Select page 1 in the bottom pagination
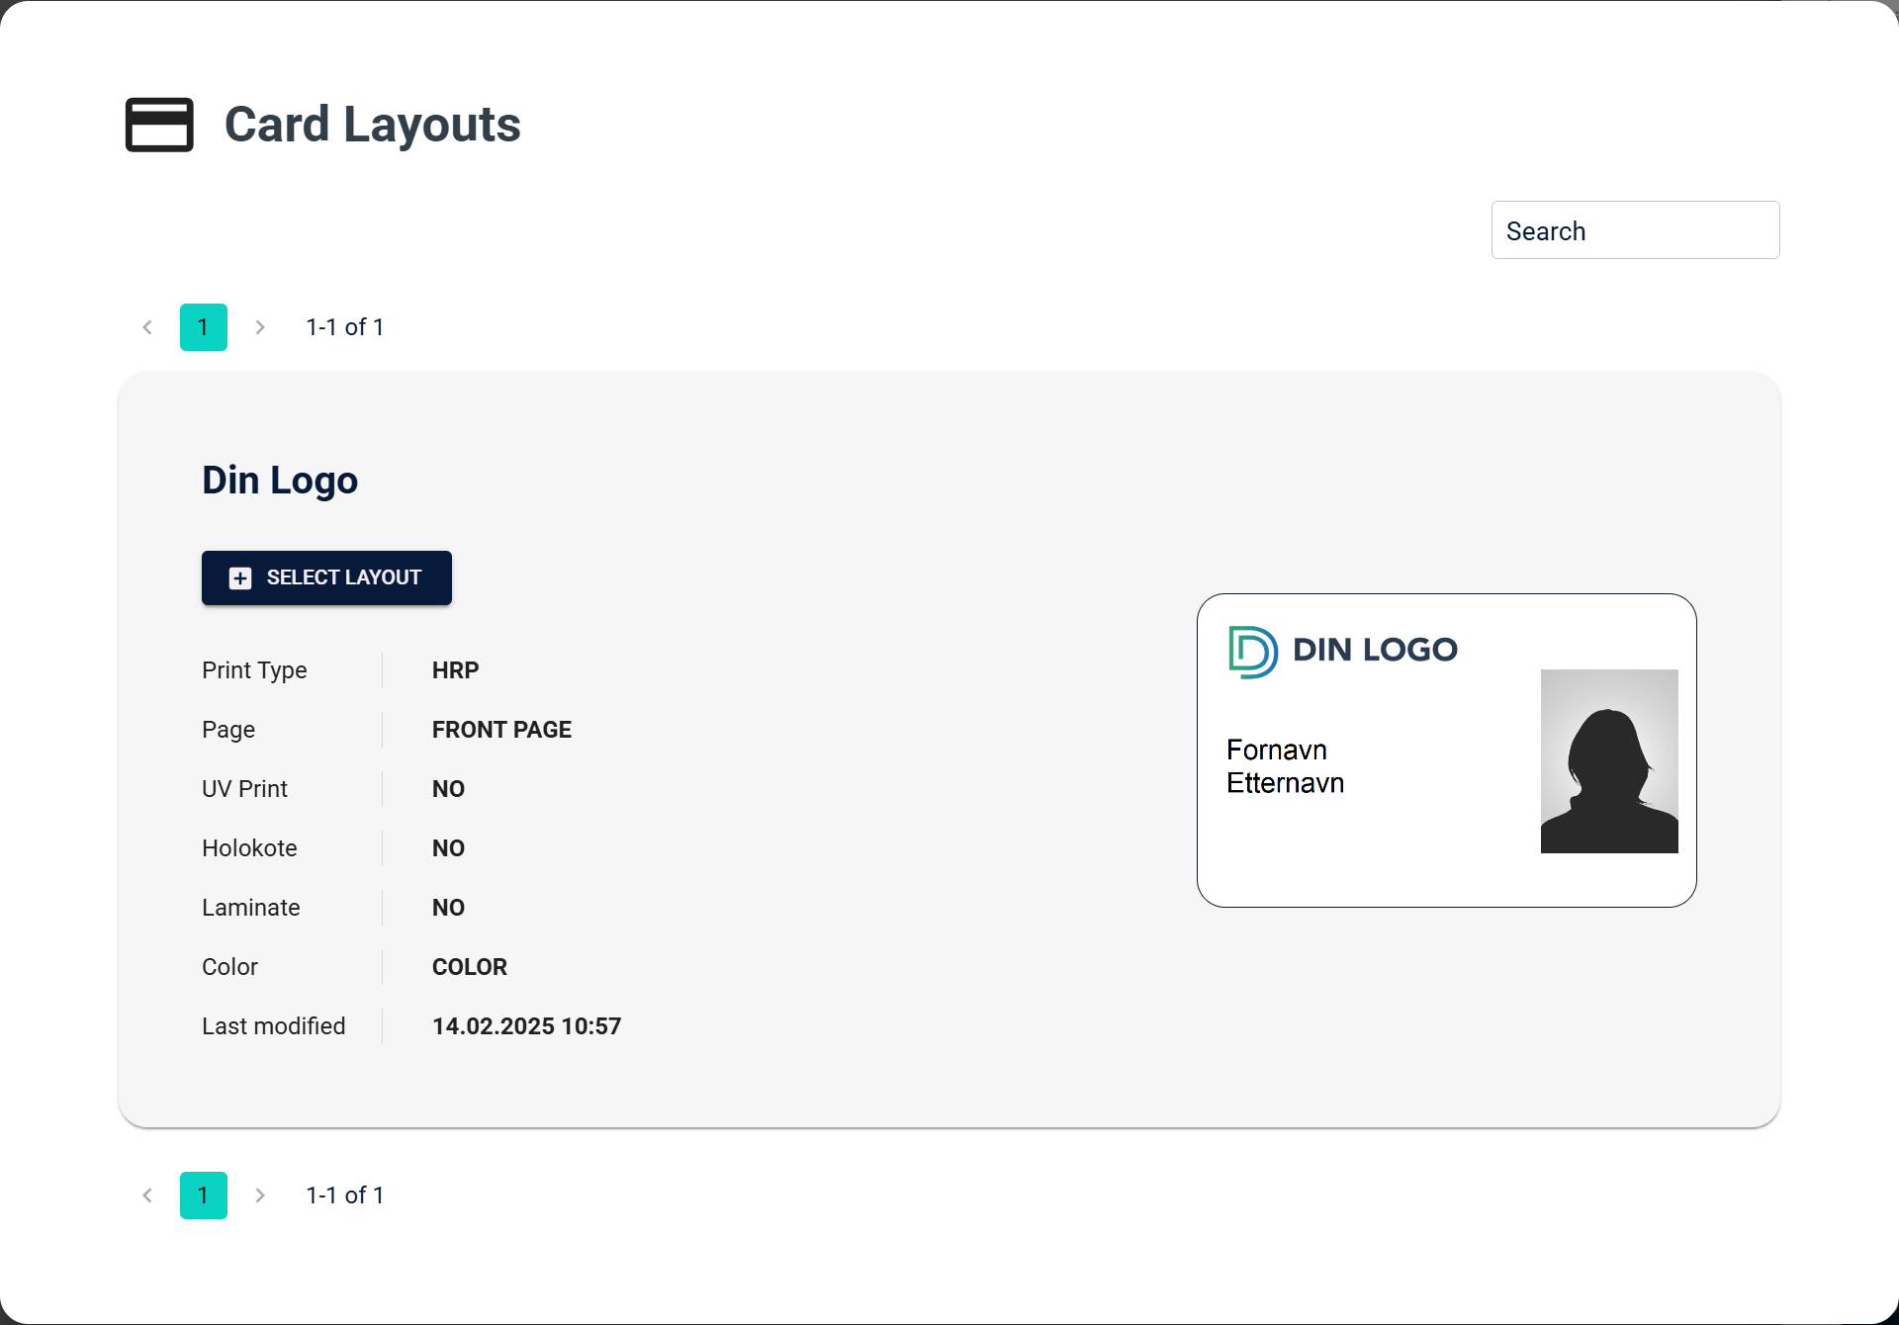The image size is (1899, 1325). (x=203, y=1194)
